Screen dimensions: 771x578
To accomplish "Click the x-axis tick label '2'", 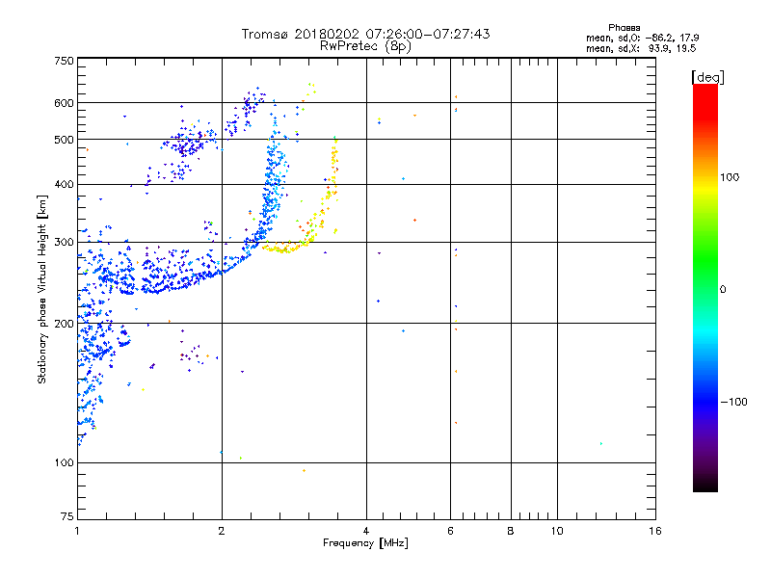I will 222,531.
